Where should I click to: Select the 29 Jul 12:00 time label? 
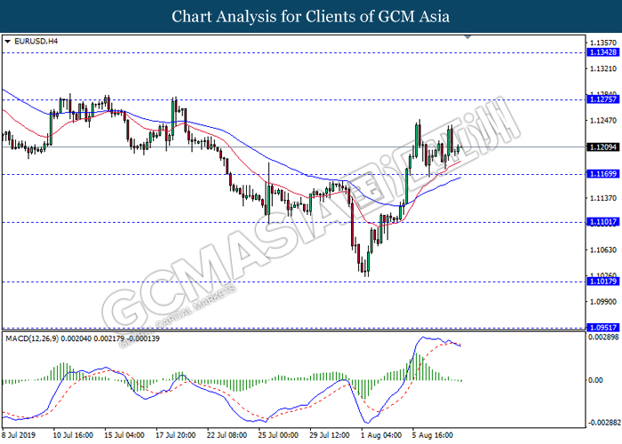click(x=330, y=435)
